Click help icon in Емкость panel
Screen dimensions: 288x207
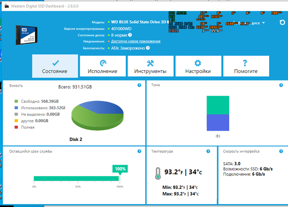pos(139,85)
